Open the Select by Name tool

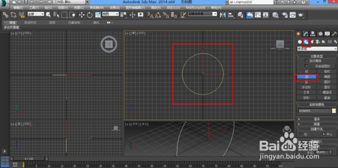click(x=56, y=15)
